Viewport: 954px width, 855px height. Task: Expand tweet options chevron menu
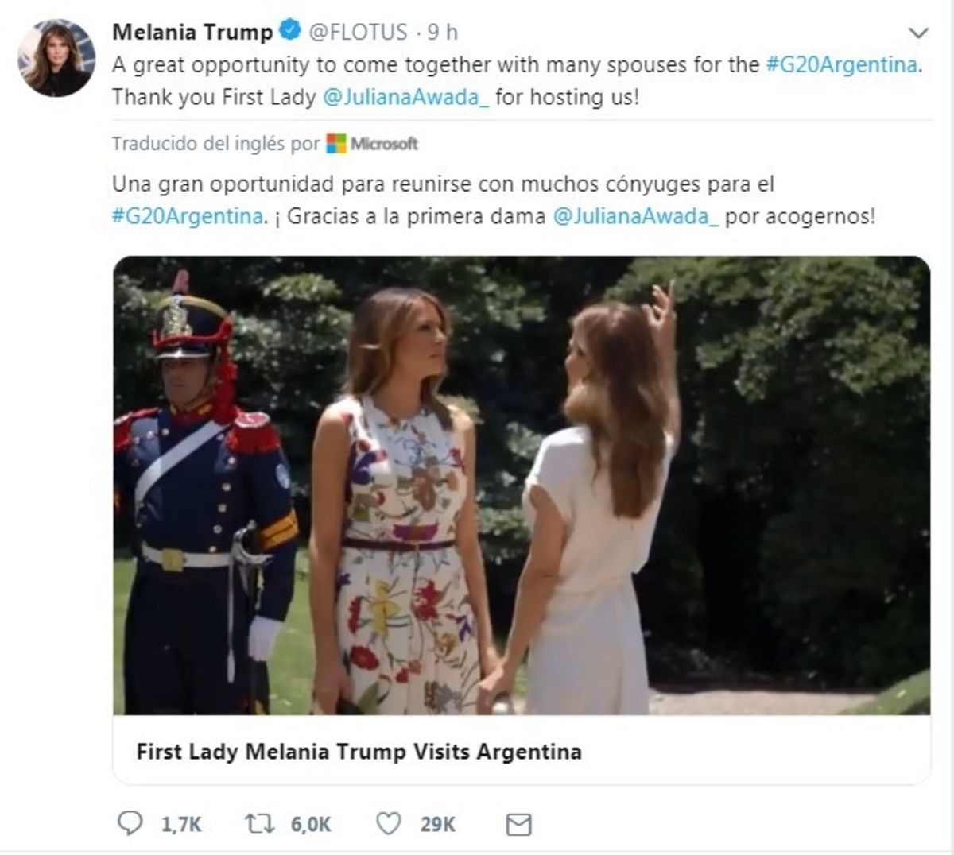coord(918,33)
